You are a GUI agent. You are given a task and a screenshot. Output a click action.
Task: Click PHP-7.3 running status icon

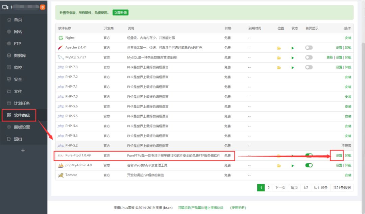293,68
